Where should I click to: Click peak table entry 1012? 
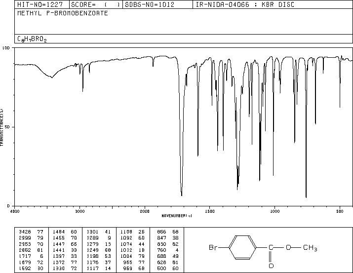tap(126, 250)
